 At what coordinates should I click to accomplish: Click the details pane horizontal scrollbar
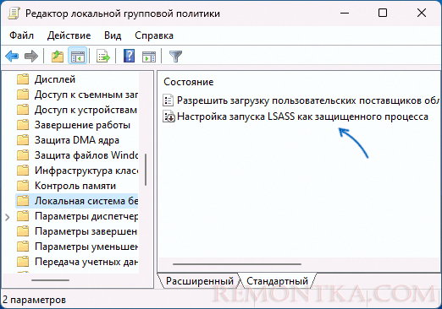(x=237, y=264)
